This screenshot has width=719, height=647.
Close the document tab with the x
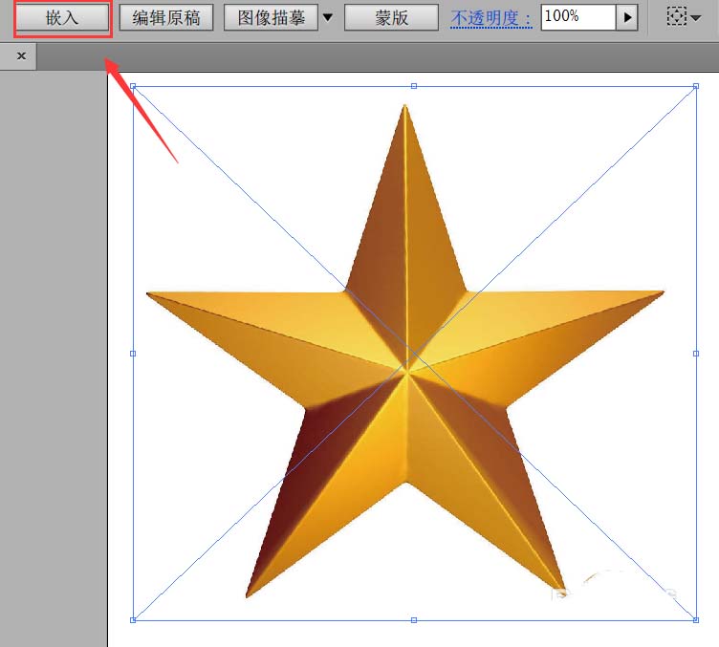(21, 55)
